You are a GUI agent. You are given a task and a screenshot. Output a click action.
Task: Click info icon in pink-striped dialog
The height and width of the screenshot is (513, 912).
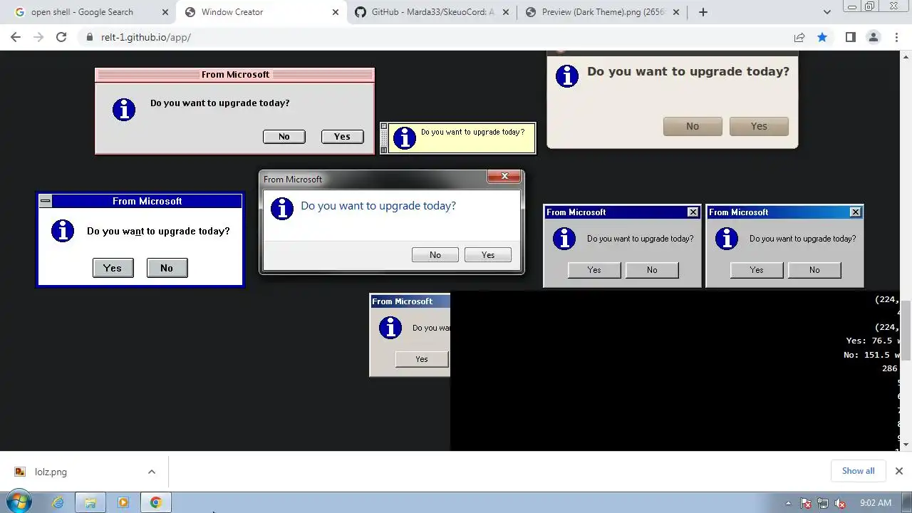pos(124,110)
